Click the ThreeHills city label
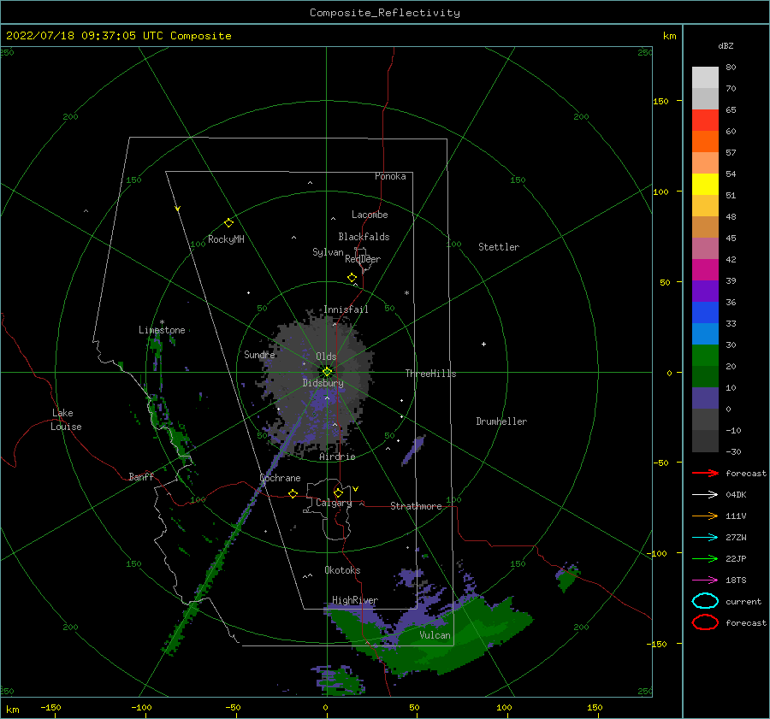The width and height of the screenshot is (770, 719). (x=430, y=374)
